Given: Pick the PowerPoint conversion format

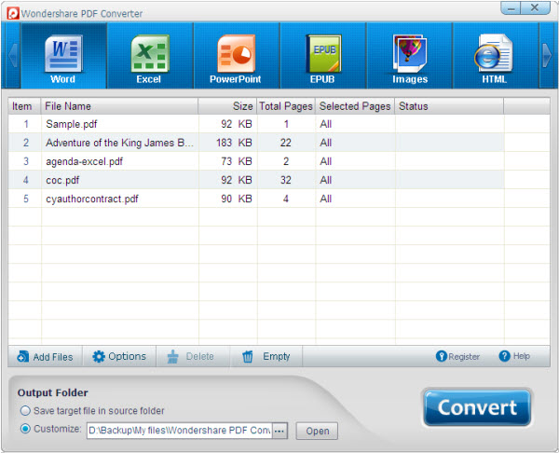Looking at the screenshot, I should tap(236, 56).
